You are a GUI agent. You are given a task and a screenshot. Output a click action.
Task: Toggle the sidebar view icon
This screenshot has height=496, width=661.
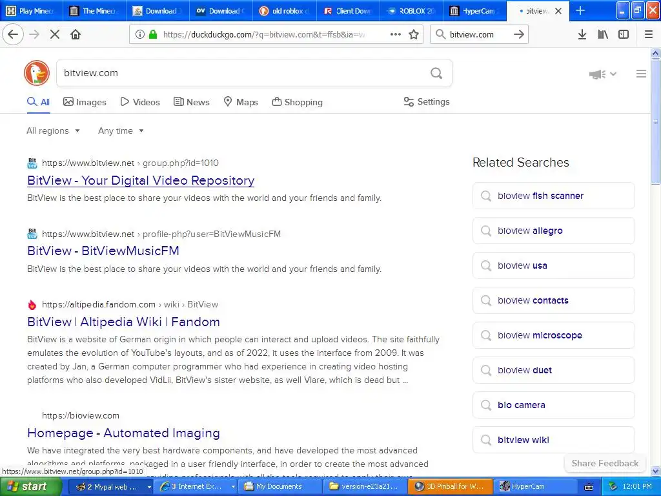[x=624, y=34]
